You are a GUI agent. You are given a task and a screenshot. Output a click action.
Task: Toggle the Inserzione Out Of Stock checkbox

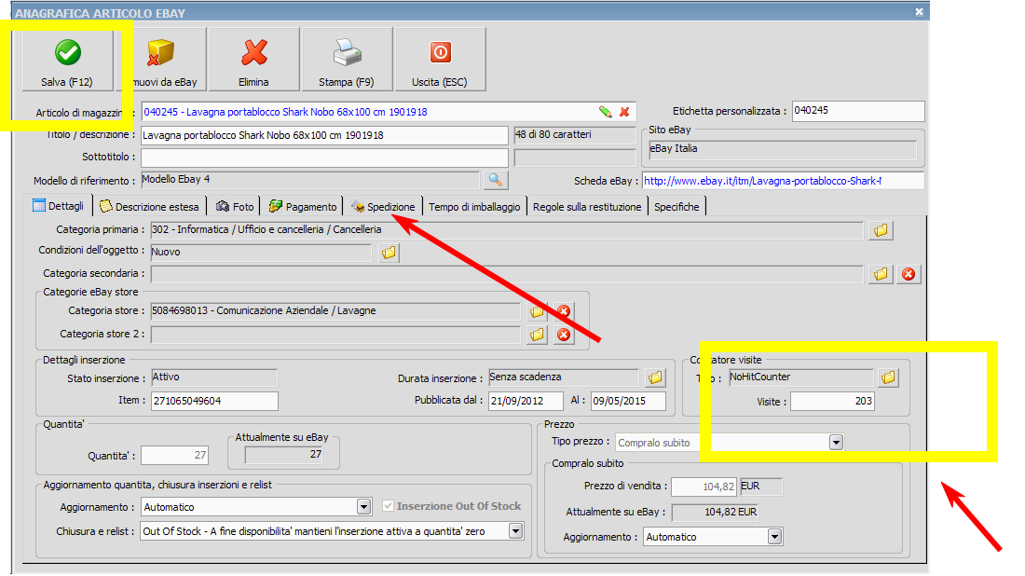(x=389, y=506)
